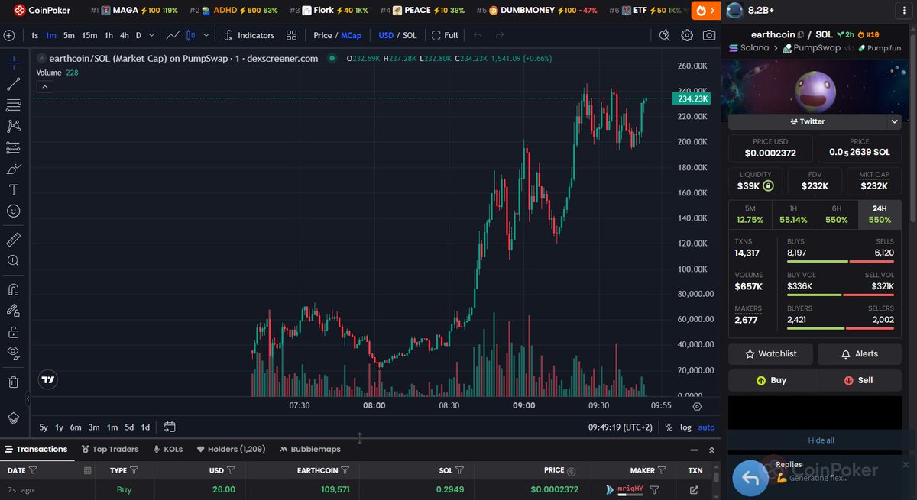Viewport: 917px width, 500px height.
Task: Open transaction in explorer link icon
Action: tap(695, 490)
